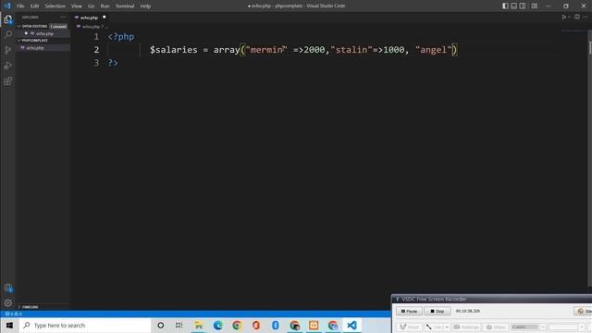Screen dimensions: 592x333
Task: Open XAMPP from the taskbar
Action: (x=314, y=325)
